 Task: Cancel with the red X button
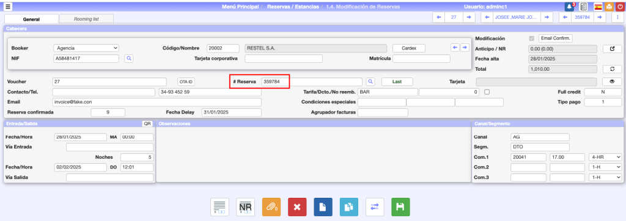[x=297, y=207]
